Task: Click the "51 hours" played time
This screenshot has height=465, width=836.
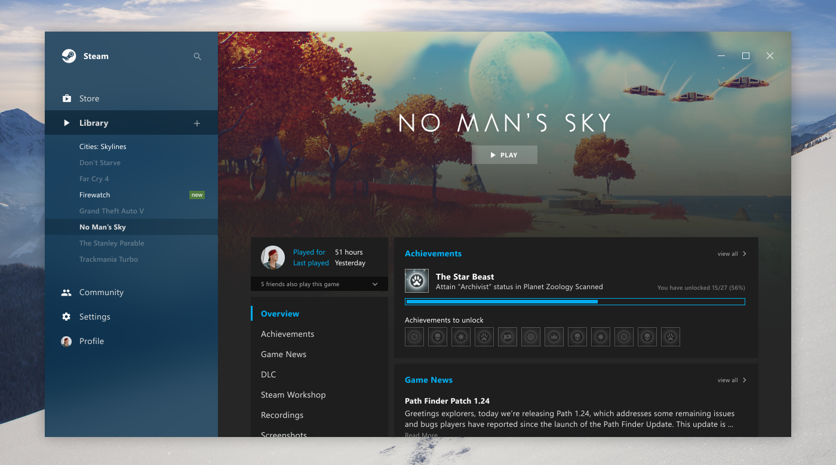Action: click(x=349, y=252)
